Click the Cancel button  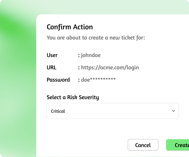click(143, 145)
